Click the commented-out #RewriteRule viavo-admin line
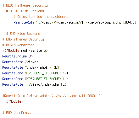Image resolution: width=139 pixels, height=118 pixels. tap(51, 96)
